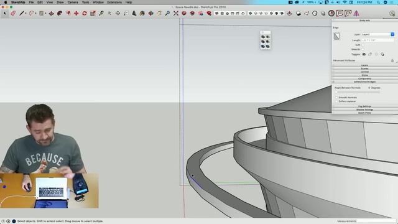Collapse the Entity Info panel header

(365, 21)
